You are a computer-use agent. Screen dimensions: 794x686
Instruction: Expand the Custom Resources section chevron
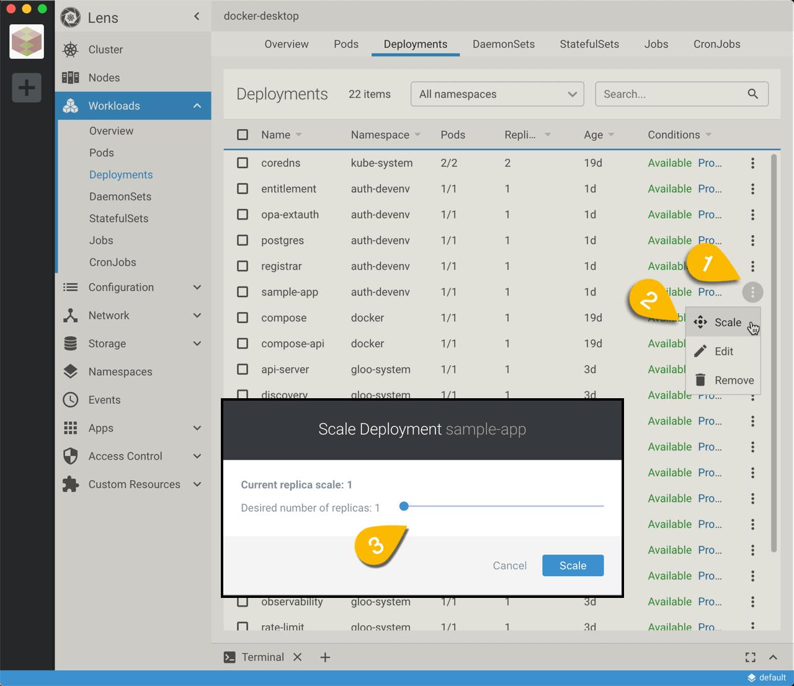(197, 484)
